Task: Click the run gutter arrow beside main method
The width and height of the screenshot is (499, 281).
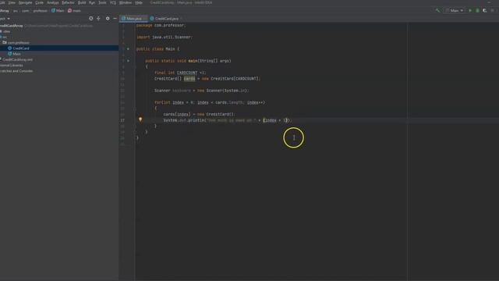Action: (128, 61)
